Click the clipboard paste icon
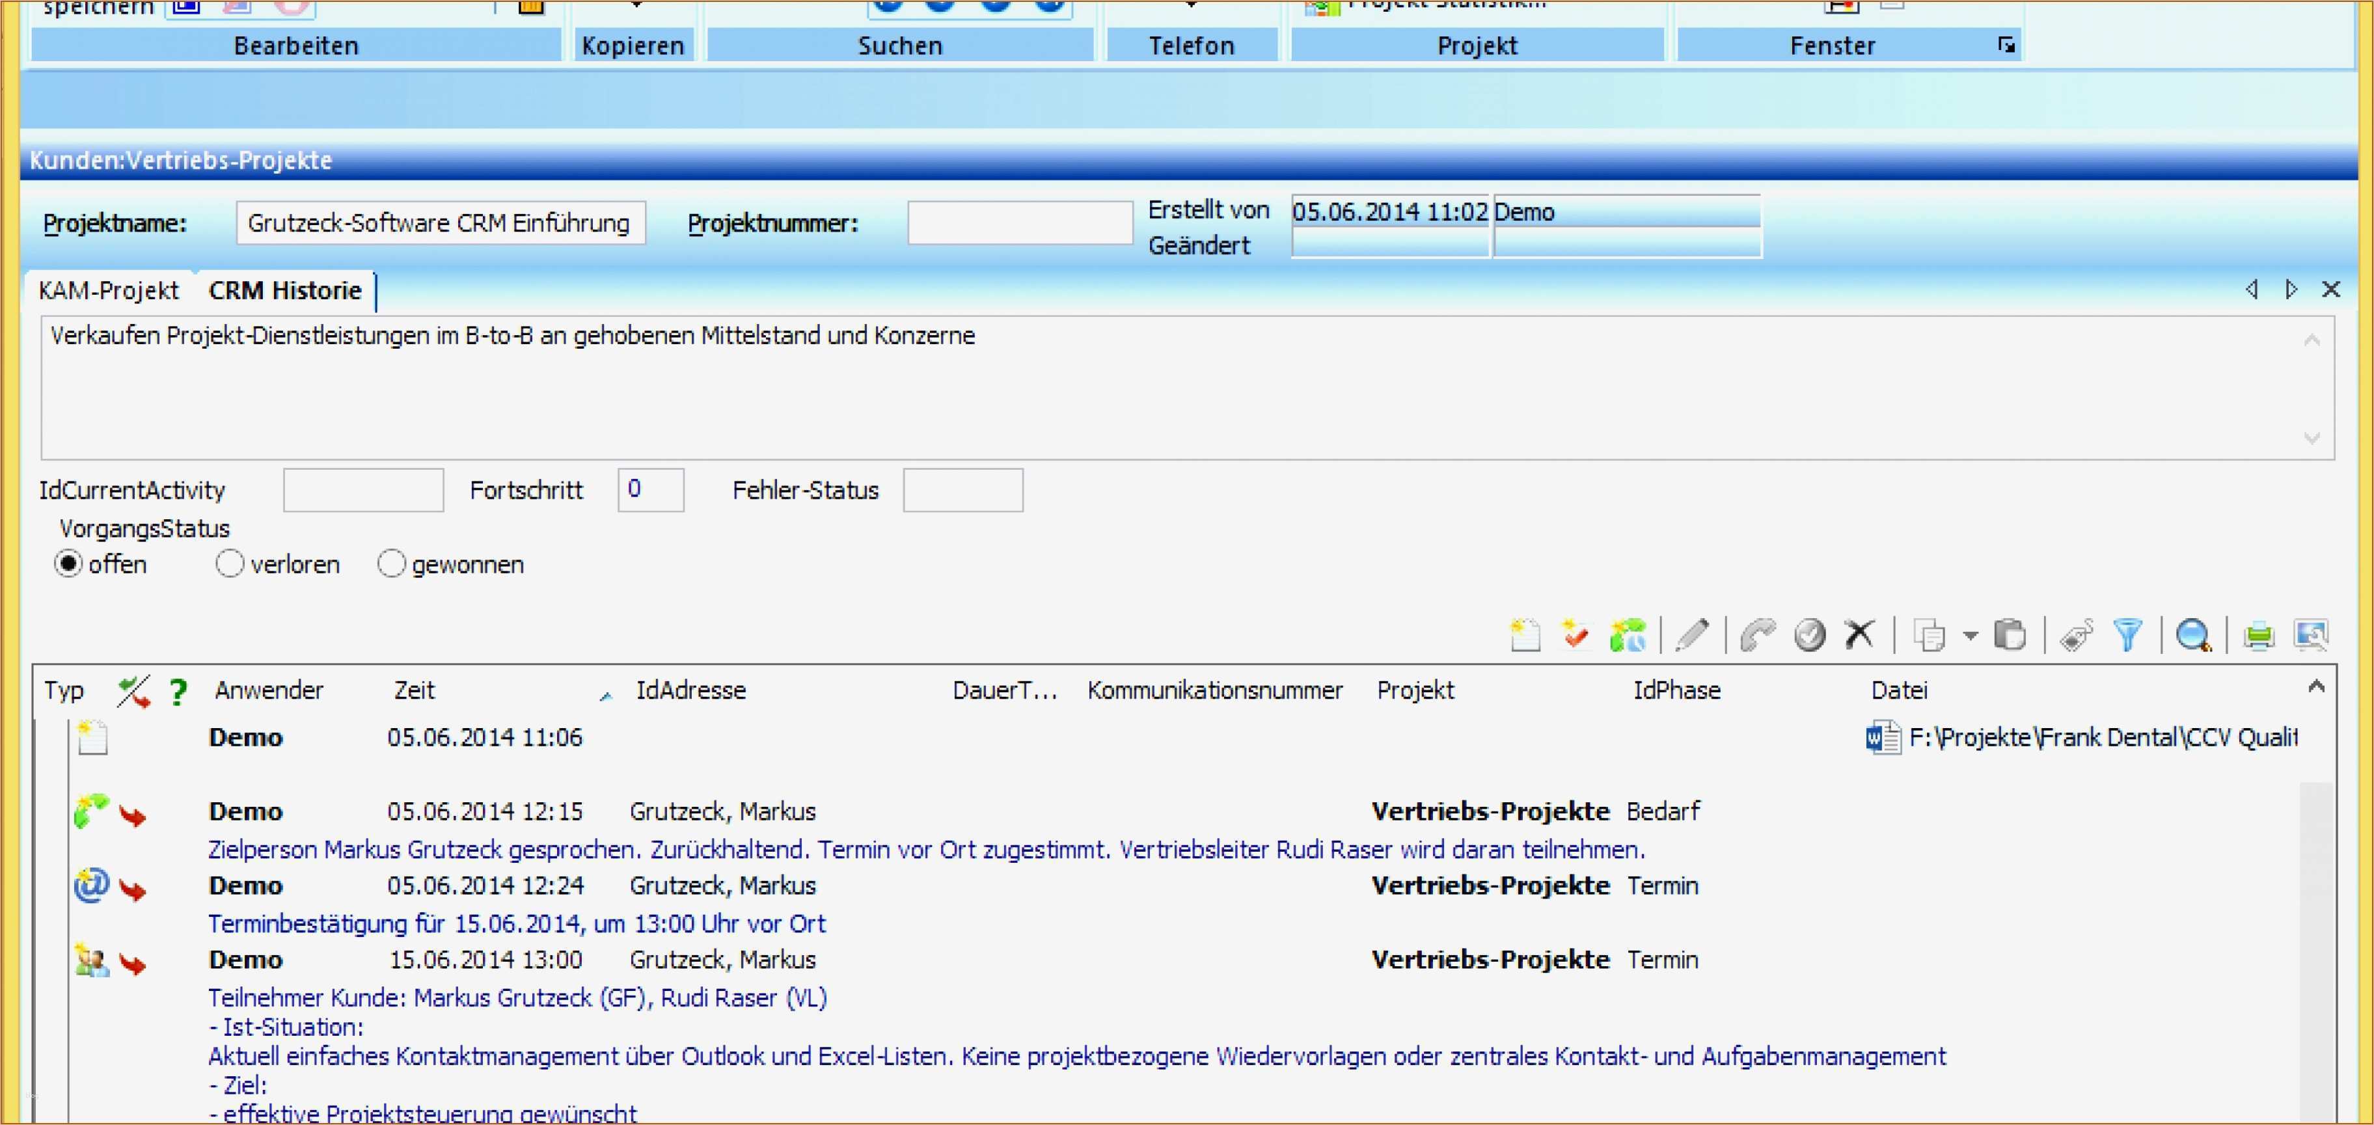This screenshot has width=2374, height=1125. tap(2010, 635)
